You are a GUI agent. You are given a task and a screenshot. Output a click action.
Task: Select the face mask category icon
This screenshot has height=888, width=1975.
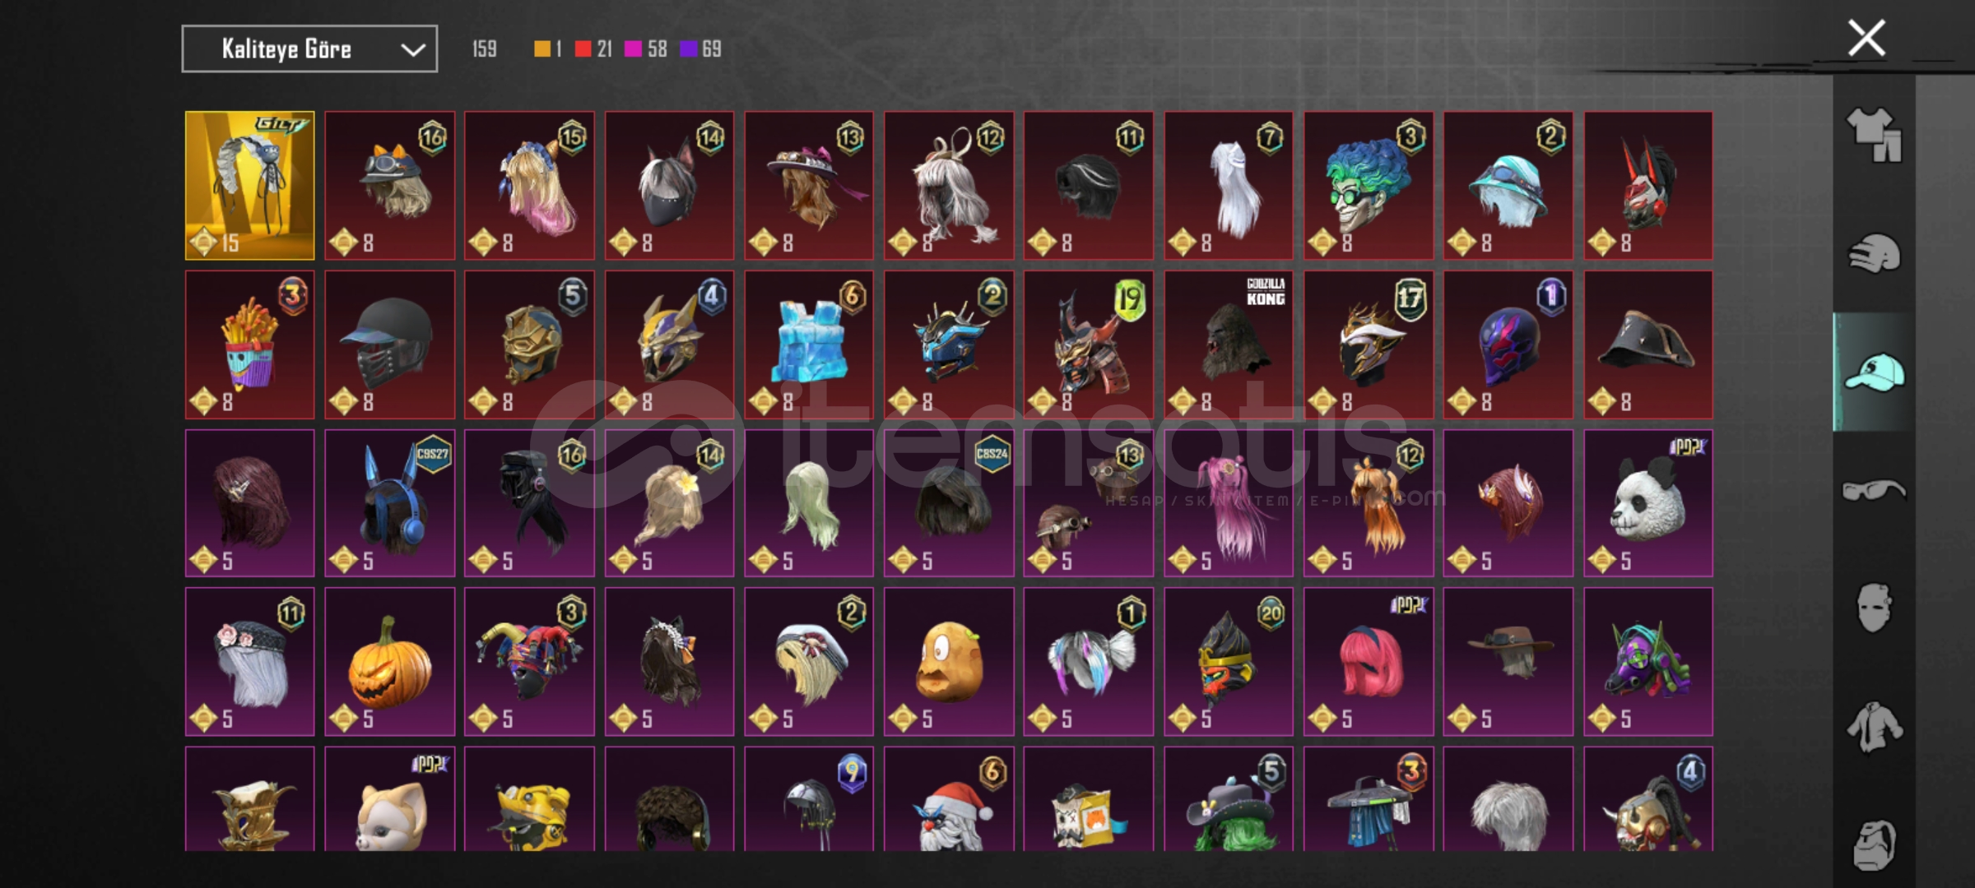click(1874, 608)
